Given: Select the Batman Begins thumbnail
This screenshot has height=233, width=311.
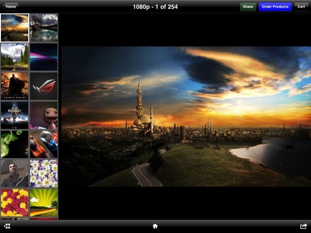Looking at the screenshot, I should click(x=15, y=86).
